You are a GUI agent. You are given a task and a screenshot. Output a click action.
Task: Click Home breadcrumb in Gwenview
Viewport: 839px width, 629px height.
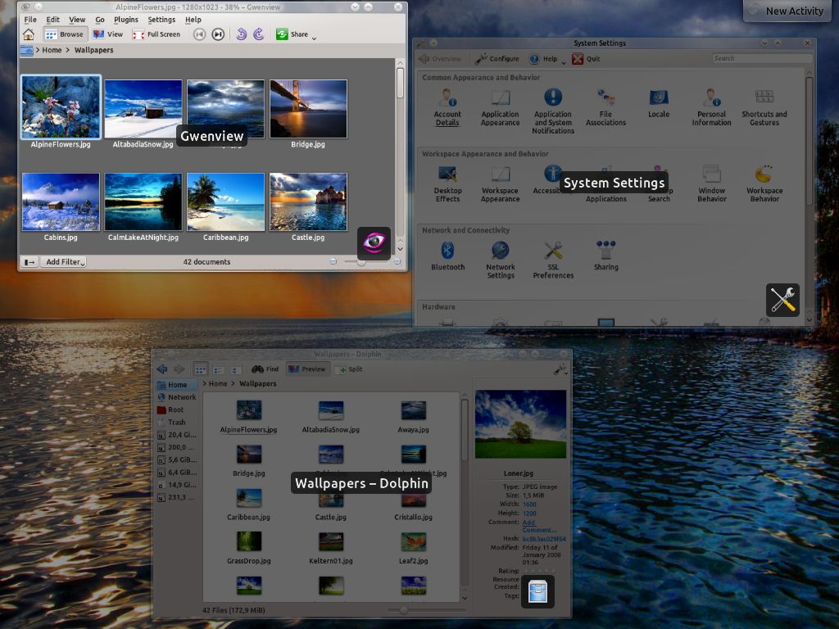[x=52, y=50]
